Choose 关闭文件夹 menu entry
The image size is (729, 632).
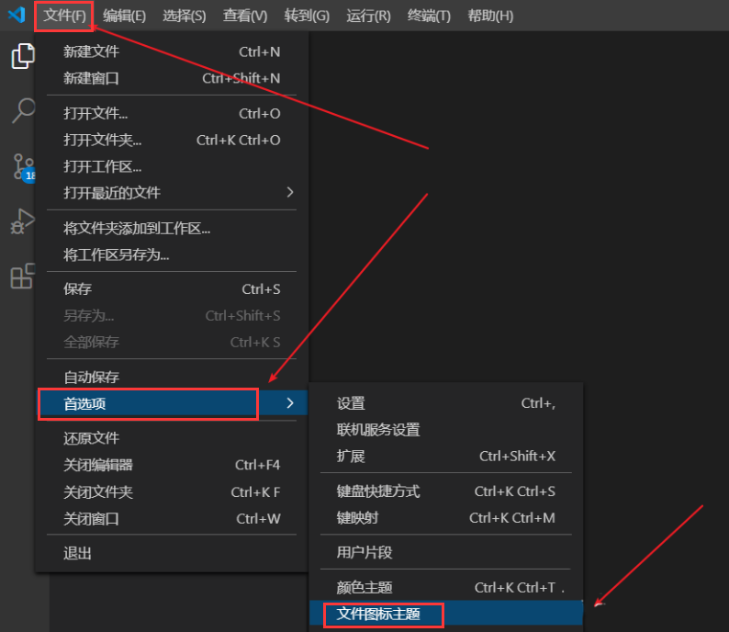click(x=172, y=492)
